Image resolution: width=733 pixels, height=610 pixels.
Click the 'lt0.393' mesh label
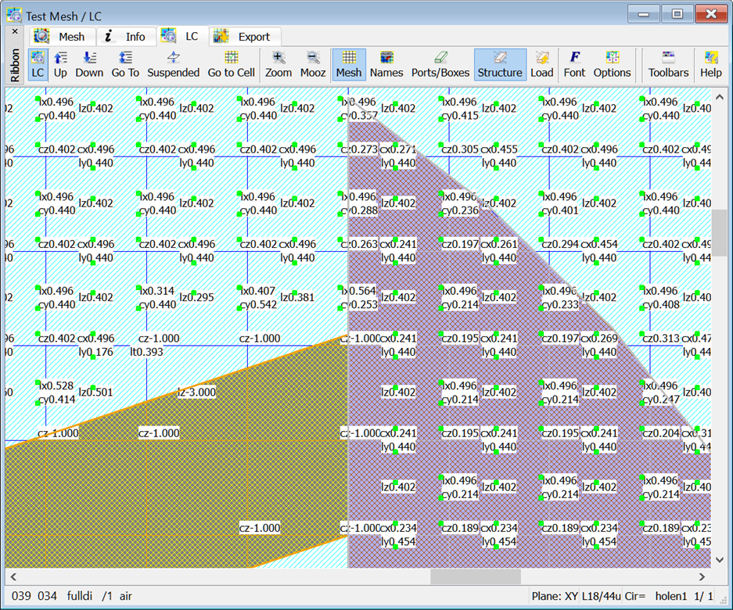tap(146, 351)
